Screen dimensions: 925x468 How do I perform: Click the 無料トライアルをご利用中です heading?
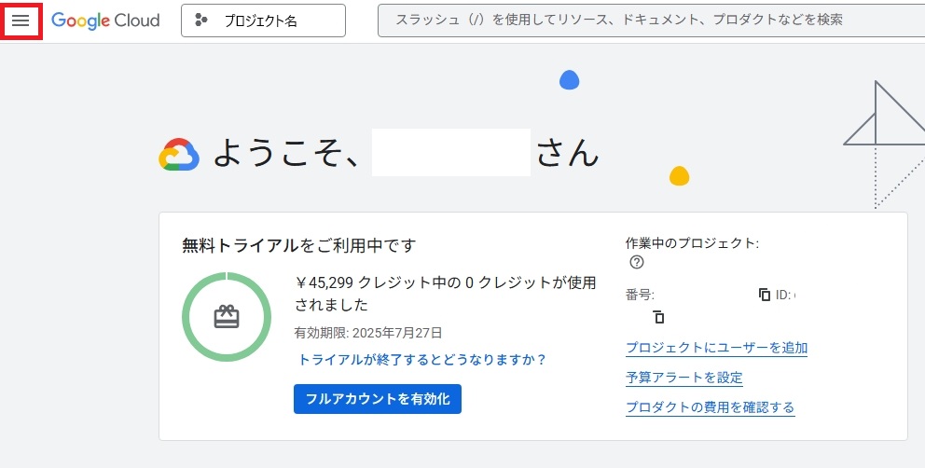pos(298,245)
